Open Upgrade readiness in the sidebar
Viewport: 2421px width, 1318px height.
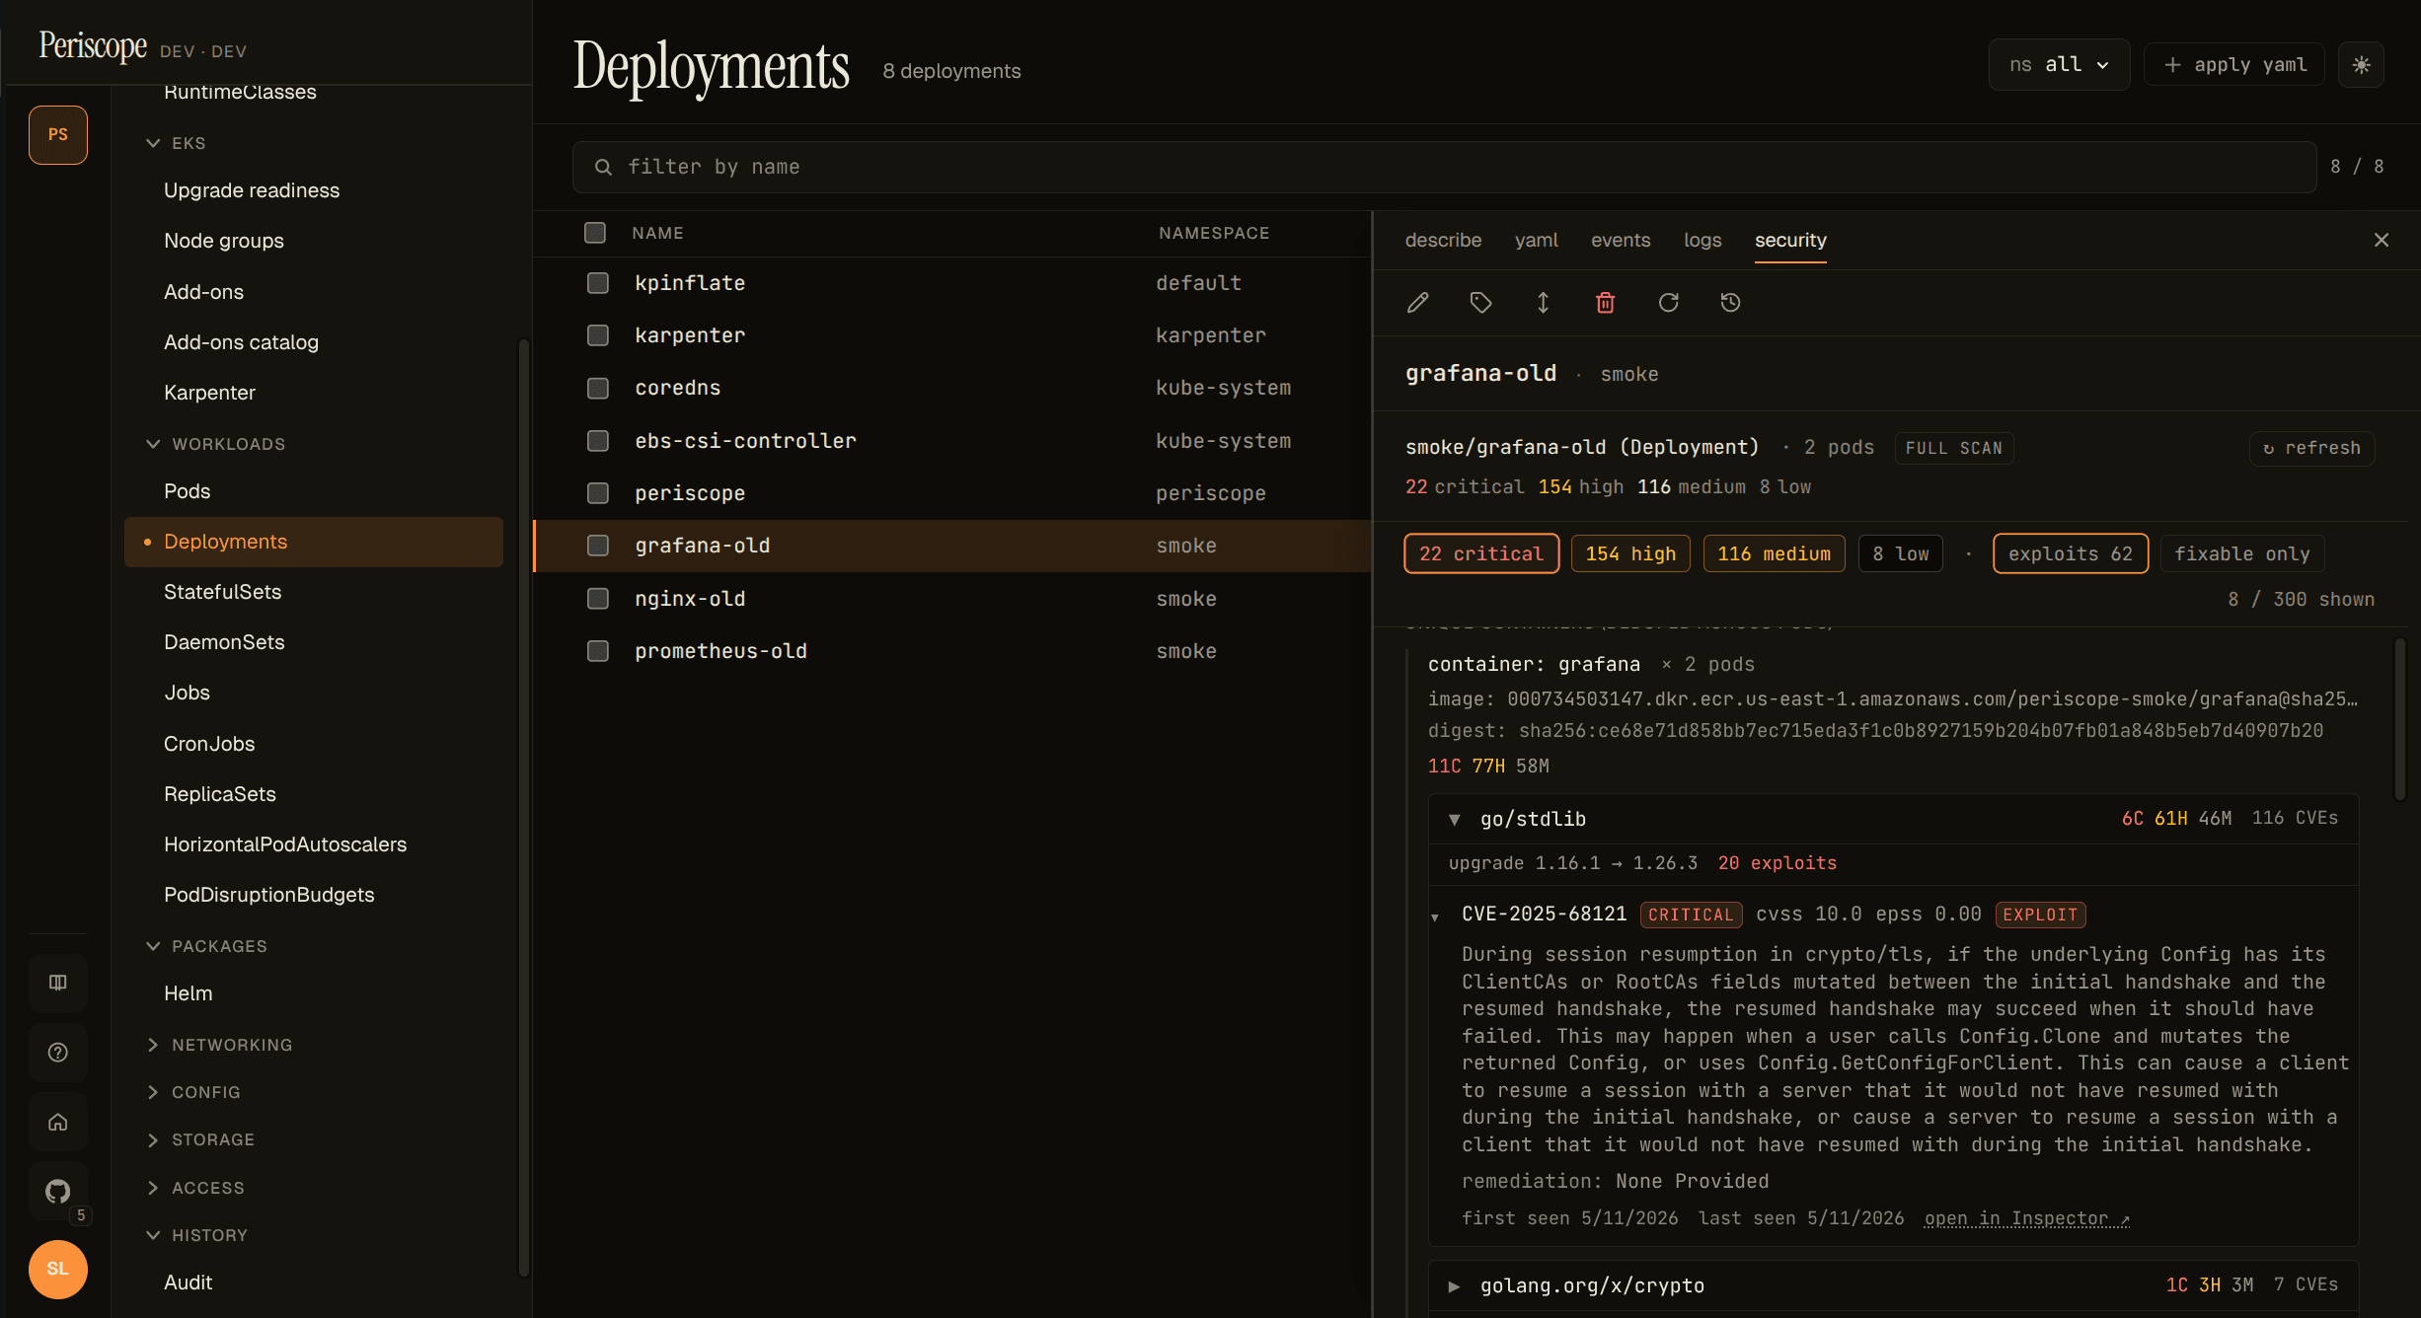(x=252, y=190)
